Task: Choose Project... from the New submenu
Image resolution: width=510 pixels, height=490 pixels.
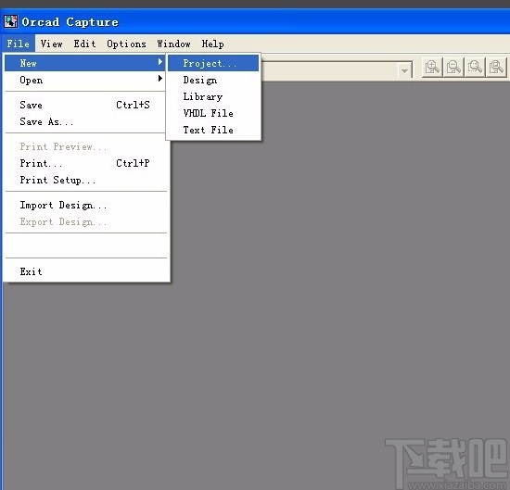Action: coord(213,63)
